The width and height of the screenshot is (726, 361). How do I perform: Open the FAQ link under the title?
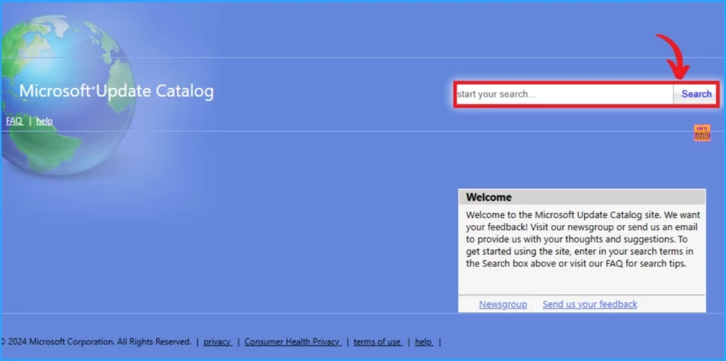14,121
